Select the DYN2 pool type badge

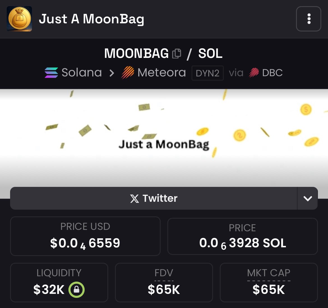pyautogui.click(x=207, y=73)
